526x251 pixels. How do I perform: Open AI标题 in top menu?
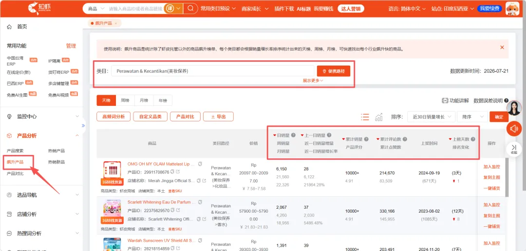(303, 9)
